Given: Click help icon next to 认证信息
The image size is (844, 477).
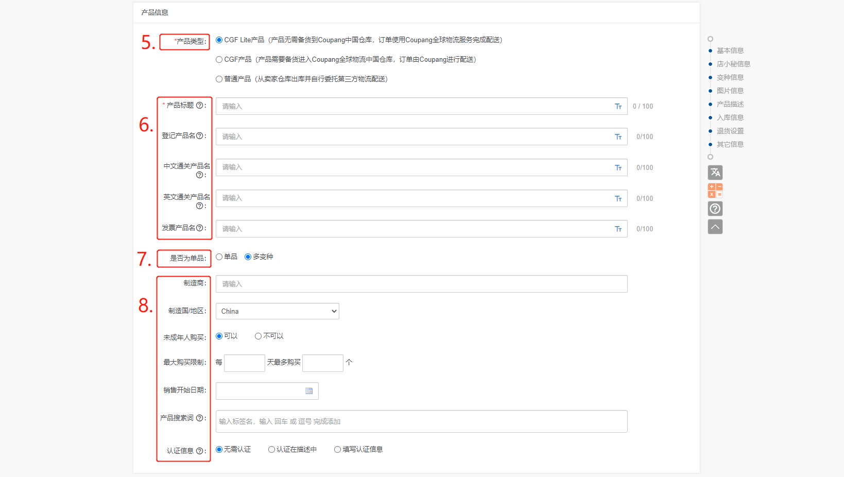Looking at the screenshot, I should [x=199, y=451].
